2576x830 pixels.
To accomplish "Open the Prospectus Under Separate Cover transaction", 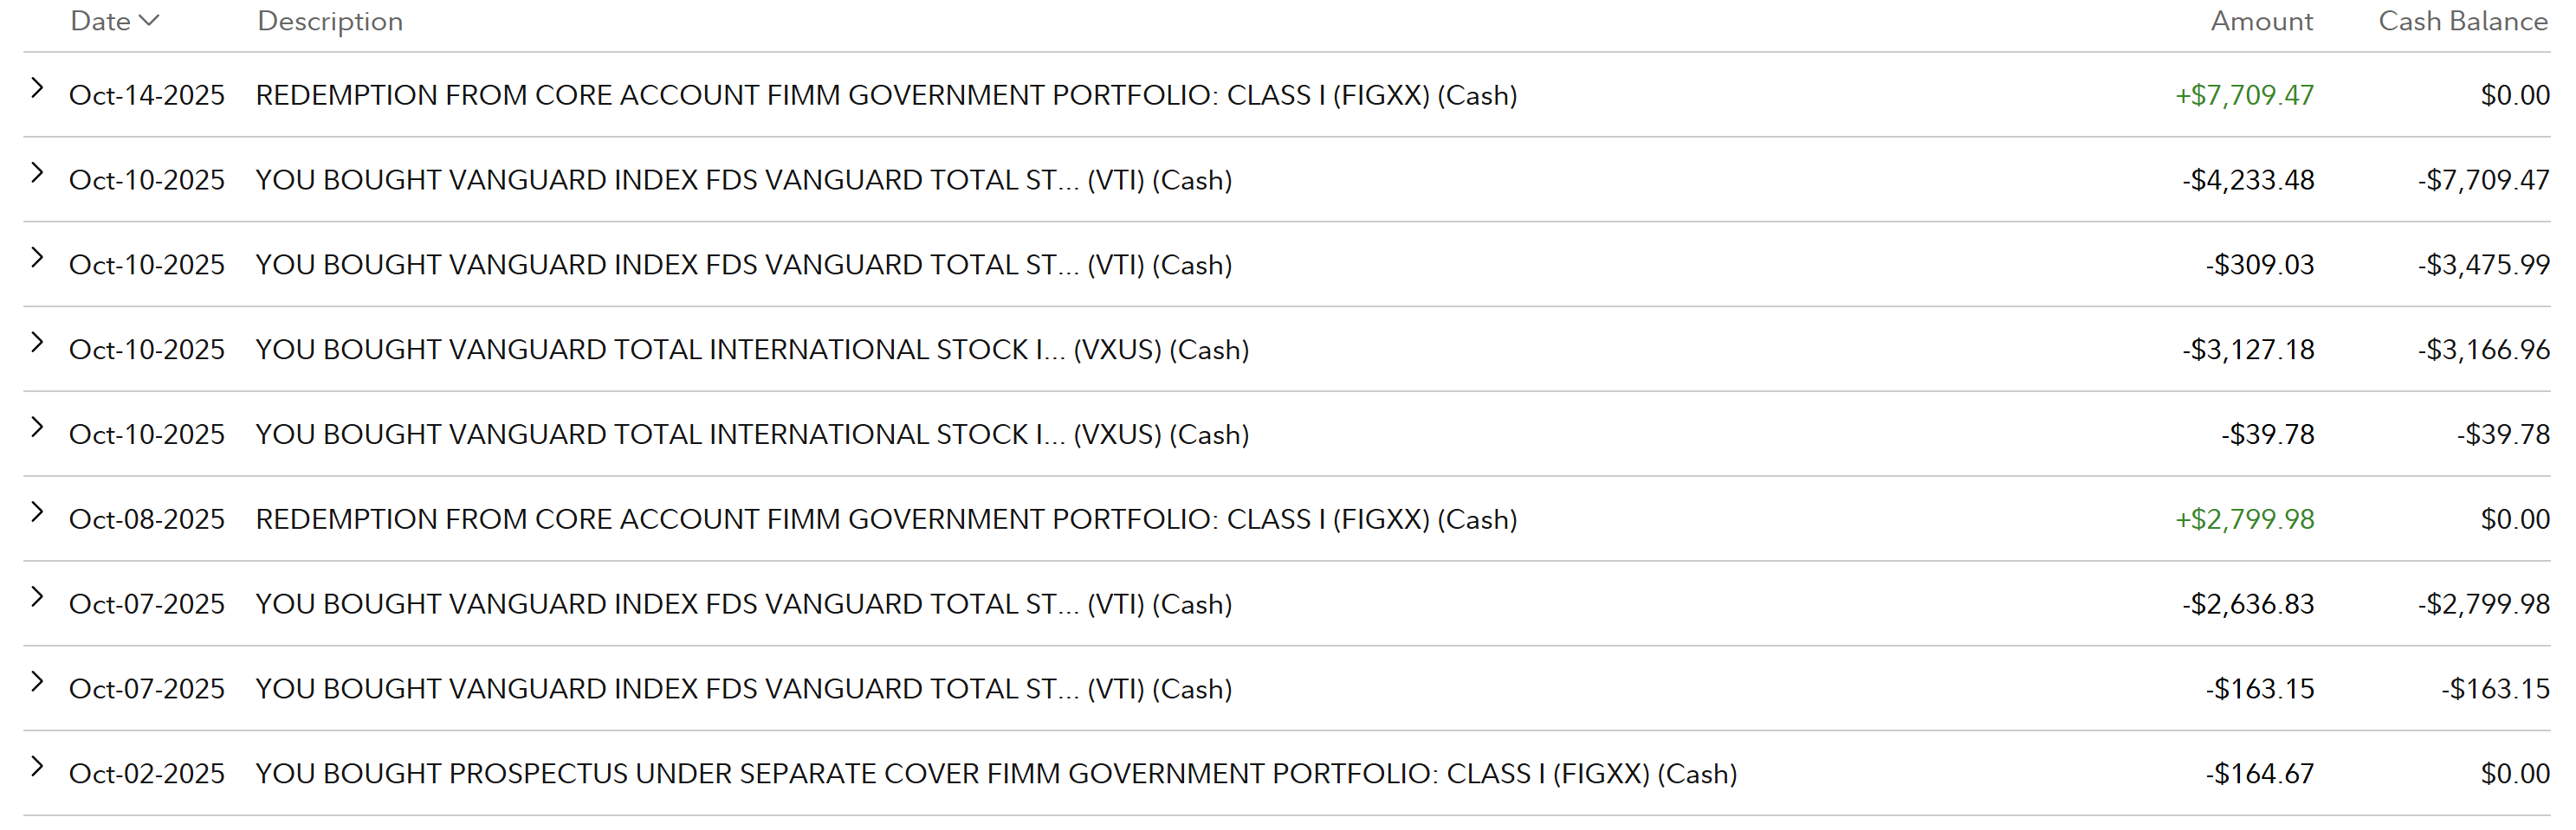I will [996, 774].
